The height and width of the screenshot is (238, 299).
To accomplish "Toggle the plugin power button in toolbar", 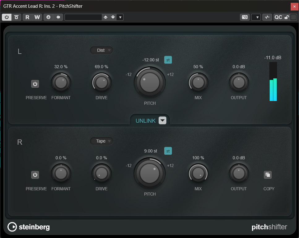I will point(7,17).
